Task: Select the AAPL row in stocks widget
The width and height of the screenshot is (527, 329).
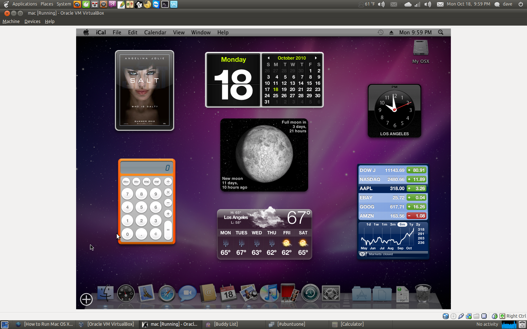Action: pos(393,188)
